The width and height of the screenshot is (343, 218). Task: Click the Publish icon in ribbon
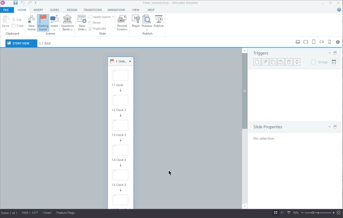pyautogui.click(x=159, y=21)
